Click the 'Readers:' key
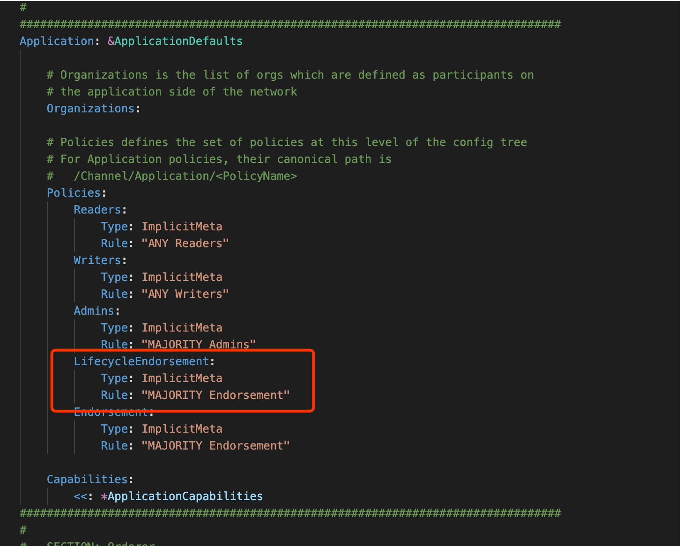The height and width of the screenshot is (546, 682). click(x=100, y=210)
